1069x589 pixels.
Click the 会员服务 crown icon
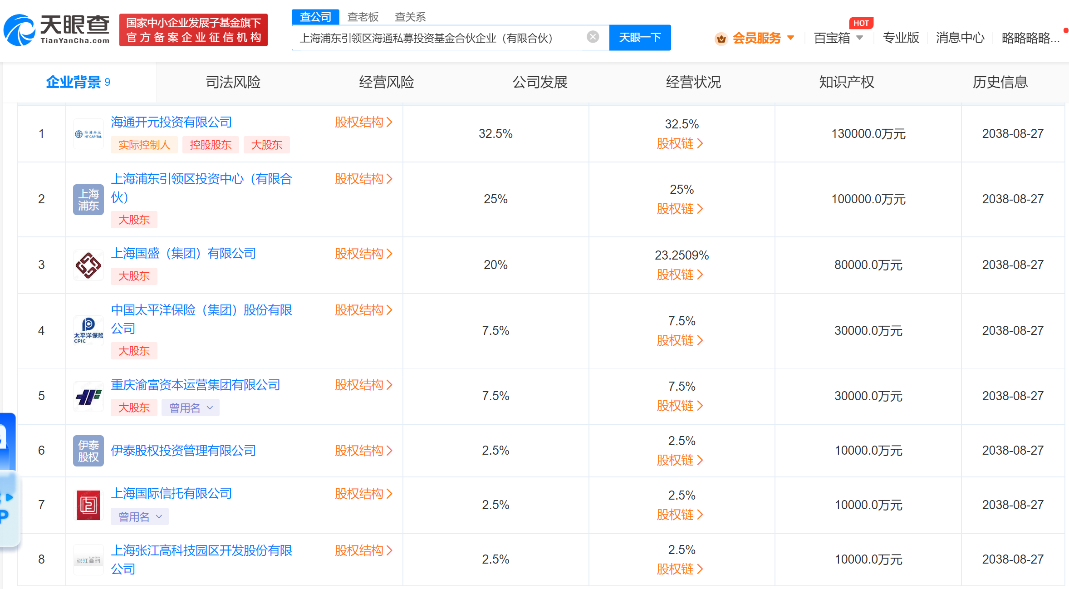click(721, 39)
